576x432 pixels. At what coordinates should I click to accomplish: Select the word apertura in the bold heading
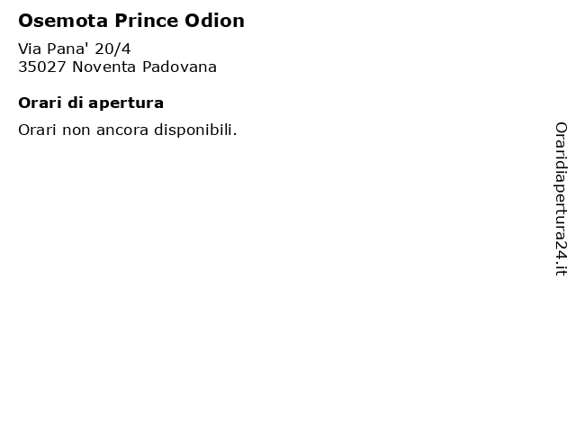click(x=126, y=104)
